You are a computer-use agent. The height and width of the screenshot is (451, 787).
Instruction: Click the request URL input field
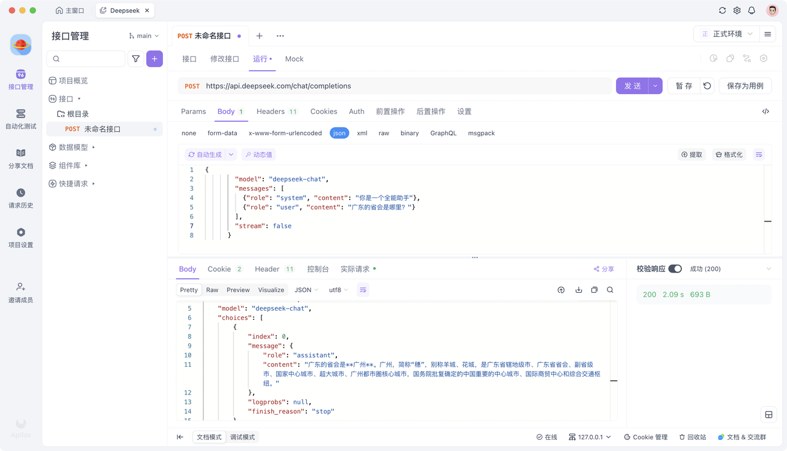(x=369, y=86)
